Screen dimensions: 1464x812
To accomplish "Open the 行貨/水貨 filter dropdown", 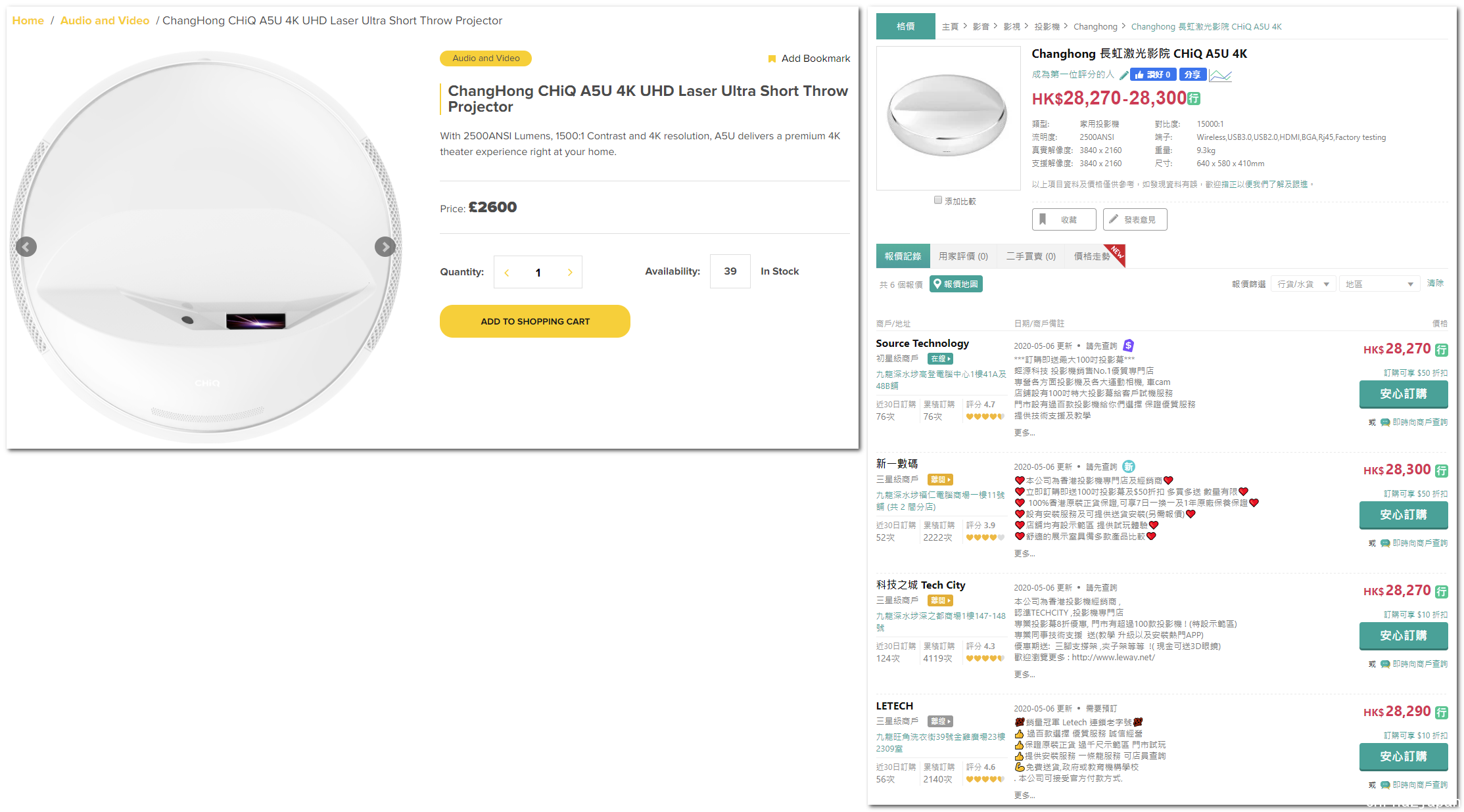I will pyautogui.click(x=1303, y=284).
